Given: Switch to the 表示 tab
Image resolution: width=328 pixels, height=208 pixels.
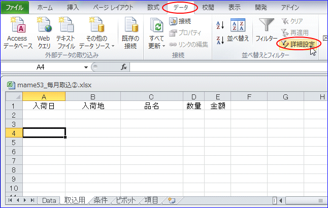Looking at the screenshot, I should (x=234, y=8).
